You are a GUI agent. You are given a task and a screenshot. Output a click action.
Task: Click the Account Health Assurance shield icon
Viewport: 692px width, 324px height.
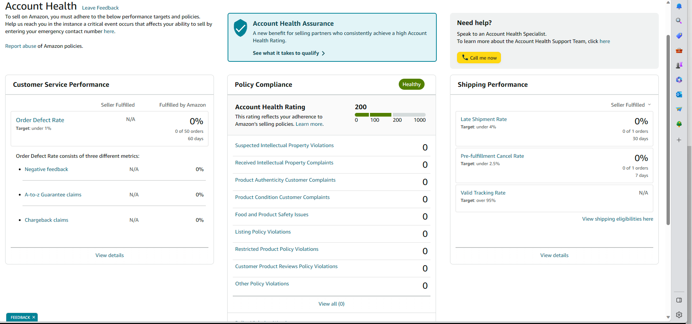[241, 28]
